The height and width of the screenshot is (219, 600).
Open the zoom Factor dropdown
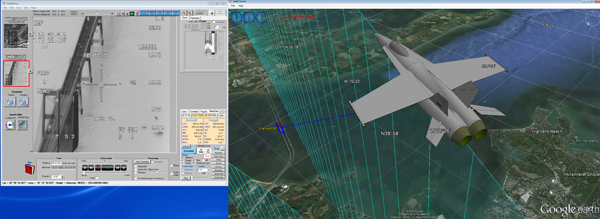tap(220, 27)
